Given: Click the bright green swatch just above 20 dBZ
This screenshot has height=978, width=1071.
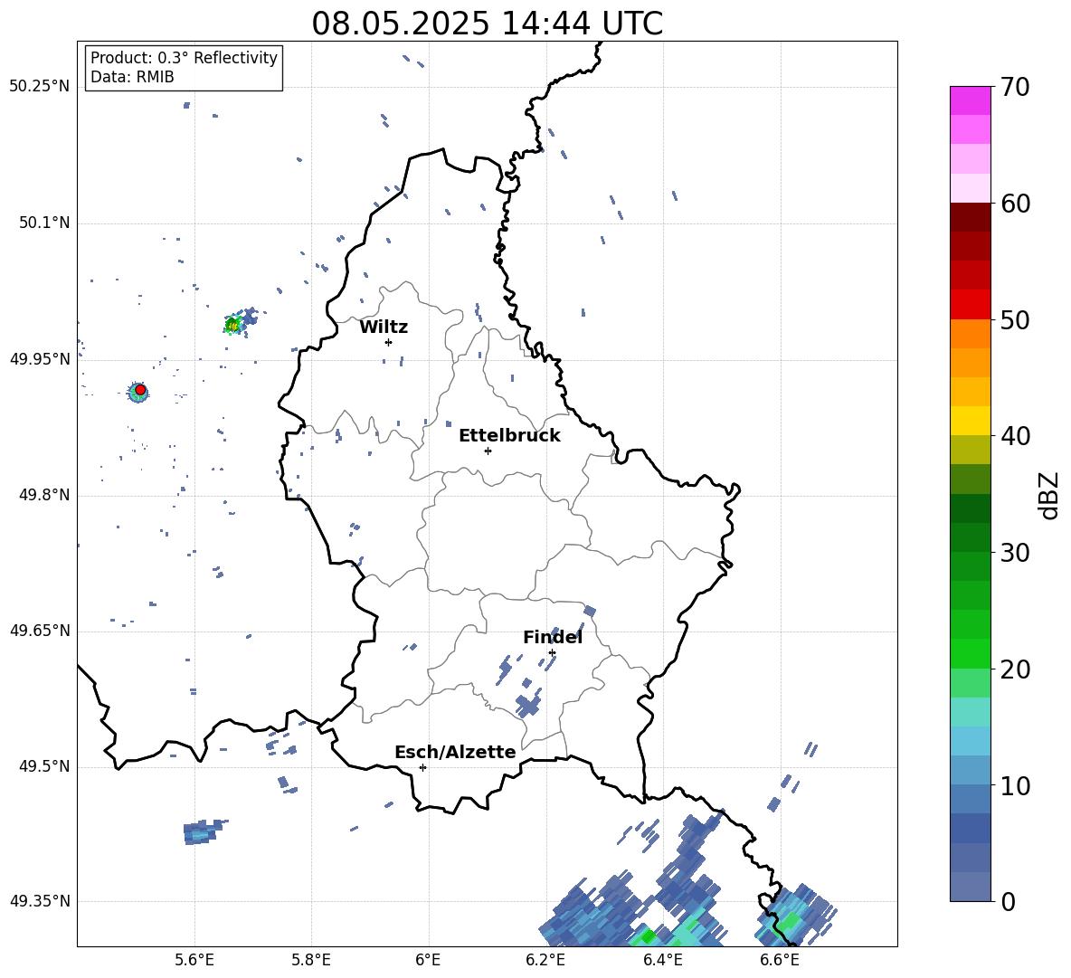Looking at the screenshot, I should click(970, 653).
